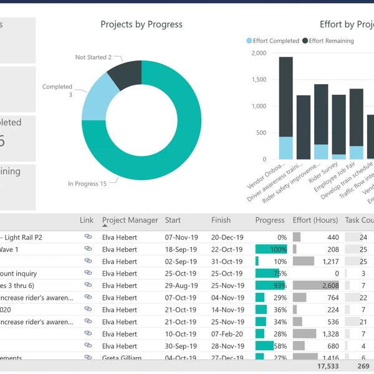The width and height of the screenshot is (374, 374).
Task: Sort table by Finish column header
Action: click(221, 220)
